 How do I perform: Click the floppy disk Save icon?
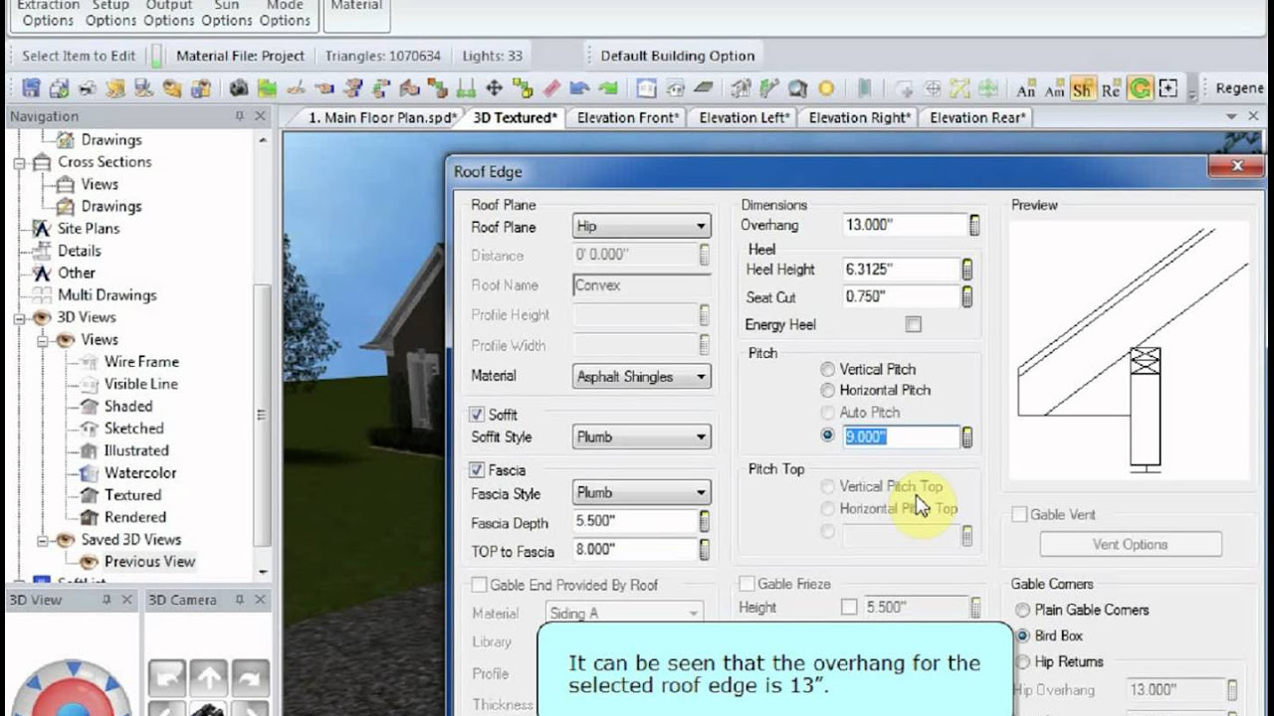click(31, 89)
